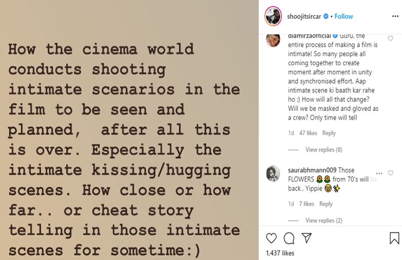Reply to saurabhmann009's comment
Image resolution: width=402 pixels, height=260 pixels.
pyautogui.click(x=326, y=204)
